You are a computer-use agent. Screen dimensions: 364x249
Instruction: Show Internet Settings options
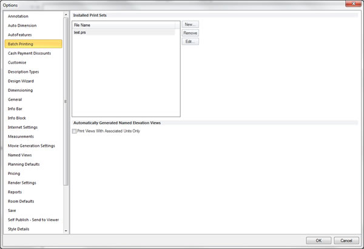pos(22,127)
